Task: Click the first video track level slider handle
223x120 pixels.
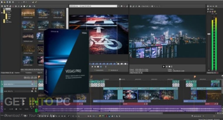Action: 32,84
